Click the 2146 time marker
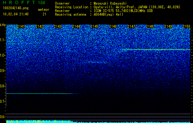This screenshot has width=193, height=123. pyautogui.click(x=113, y=26)
